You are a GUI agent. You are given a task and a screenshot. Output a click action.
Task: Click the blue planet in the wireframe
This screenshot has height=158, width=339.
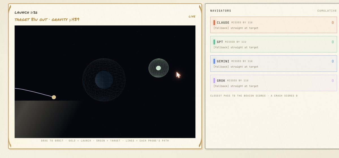(104, 80)
